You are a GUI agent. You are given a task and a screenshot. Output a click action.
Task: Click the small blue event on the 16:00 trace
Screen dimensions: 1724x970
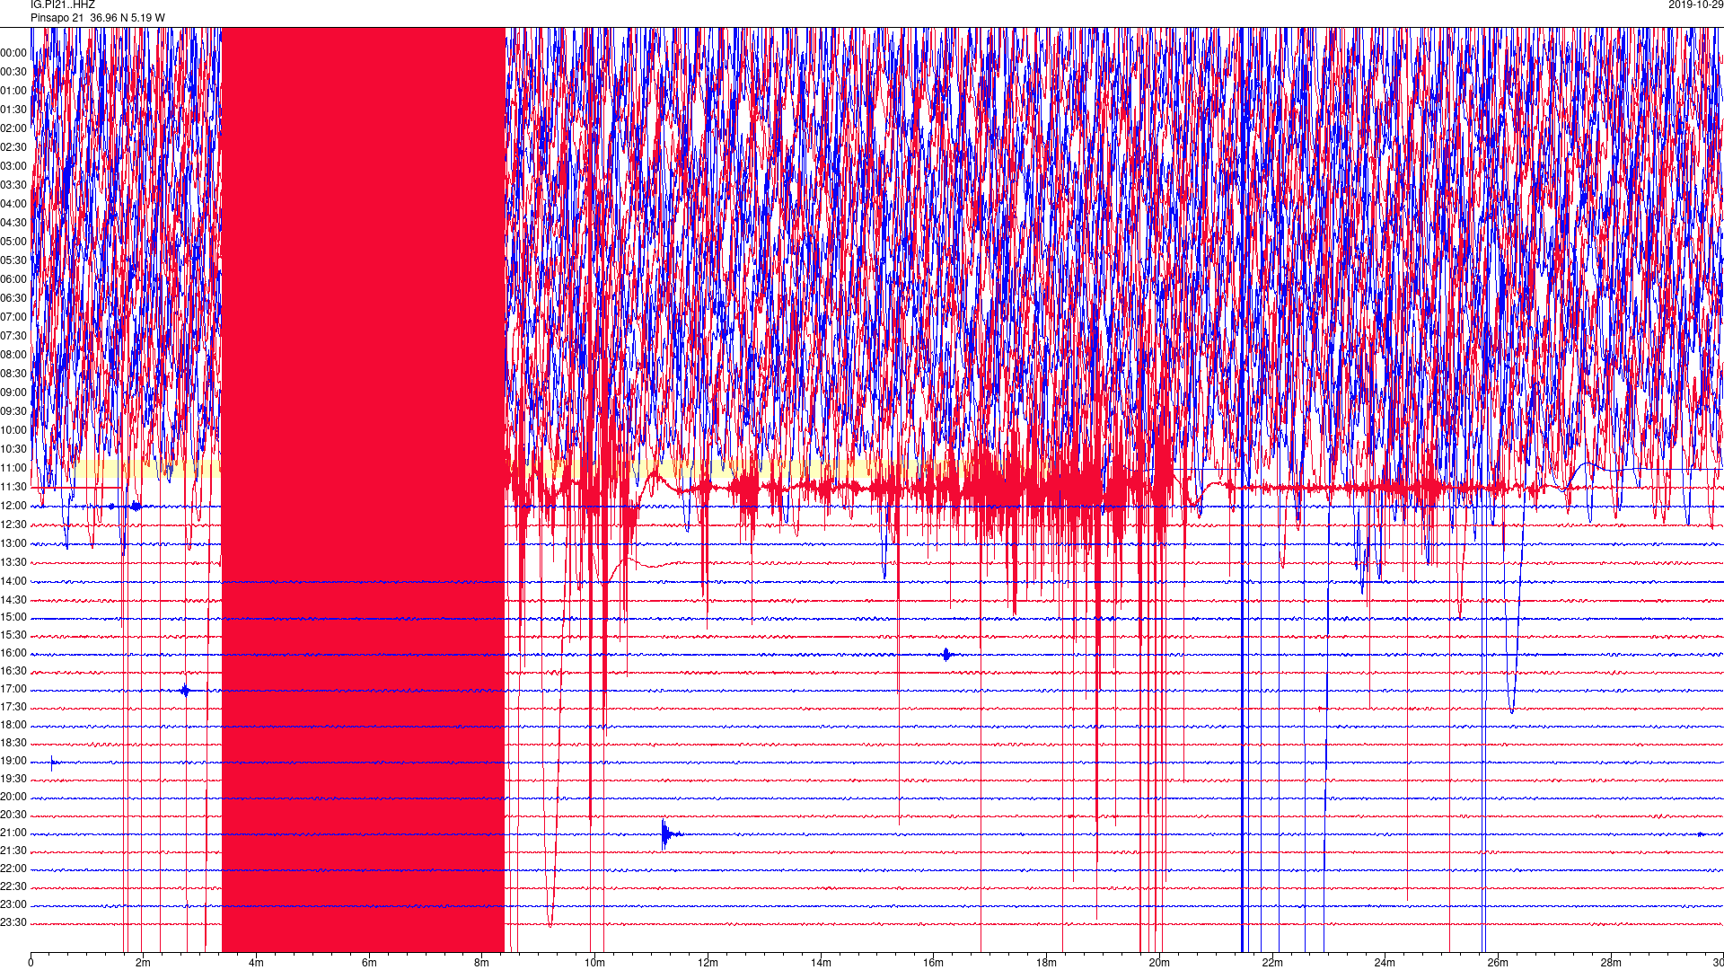pos(946,654)
